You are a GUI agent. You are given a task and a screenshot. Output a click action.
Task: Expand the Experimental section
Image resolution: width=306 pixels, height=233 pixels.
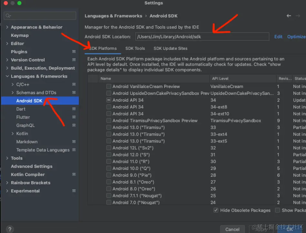7,191
